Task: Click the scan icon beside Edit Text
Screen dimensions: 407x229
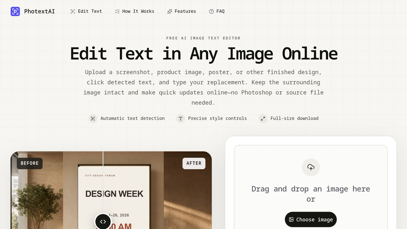Action: coord(72,11)
